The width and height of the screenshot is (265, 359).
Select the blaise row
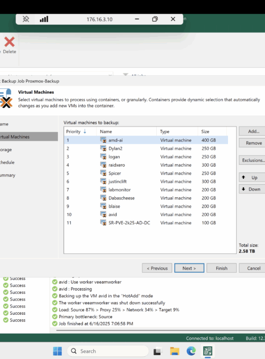(x=146, y=206)
